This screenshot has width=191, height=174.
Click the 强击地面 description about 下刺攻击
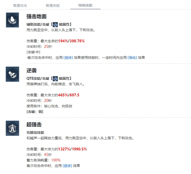pos(61,30)
